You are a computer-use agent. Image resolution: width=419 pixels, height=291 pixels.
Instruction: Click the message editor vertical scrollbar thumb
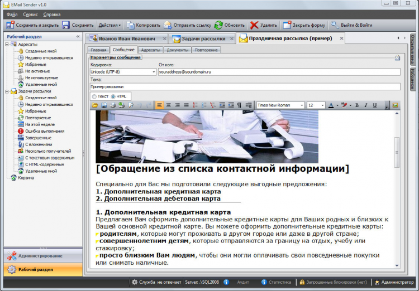point(397,152)
